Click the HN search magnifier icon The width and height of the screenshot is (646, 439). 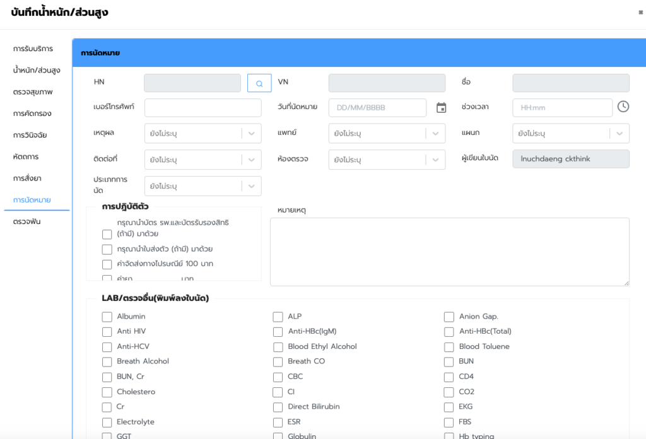pos(259,83)
